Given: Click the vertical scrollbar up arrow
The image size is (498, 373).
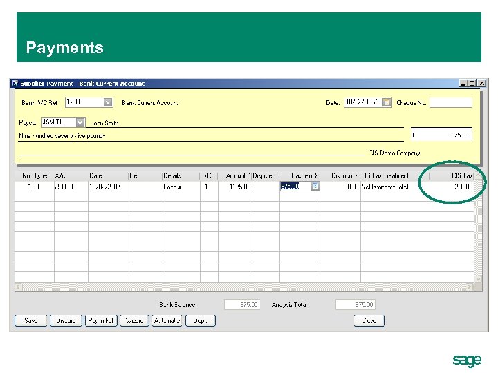Looking at the screenshot, I should click(479, 176).
